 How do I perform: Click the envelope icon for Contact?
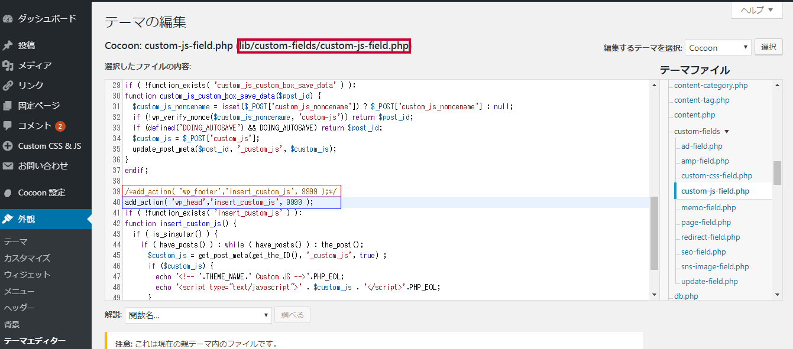(8, 166)
